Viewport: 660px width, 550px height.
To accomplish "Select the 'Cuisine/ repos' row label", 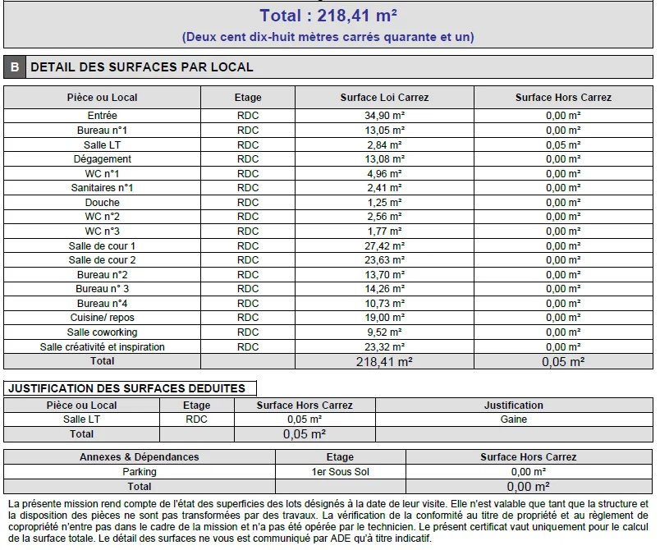I will 103,318.
